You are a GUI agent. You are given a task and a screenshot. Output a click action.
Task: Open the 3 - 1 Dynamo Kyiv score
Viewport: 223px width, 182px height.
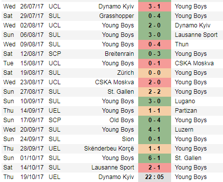click(x=154, y=6)
